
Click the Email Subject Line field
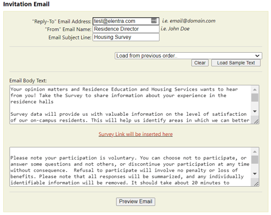pos(126,37)
